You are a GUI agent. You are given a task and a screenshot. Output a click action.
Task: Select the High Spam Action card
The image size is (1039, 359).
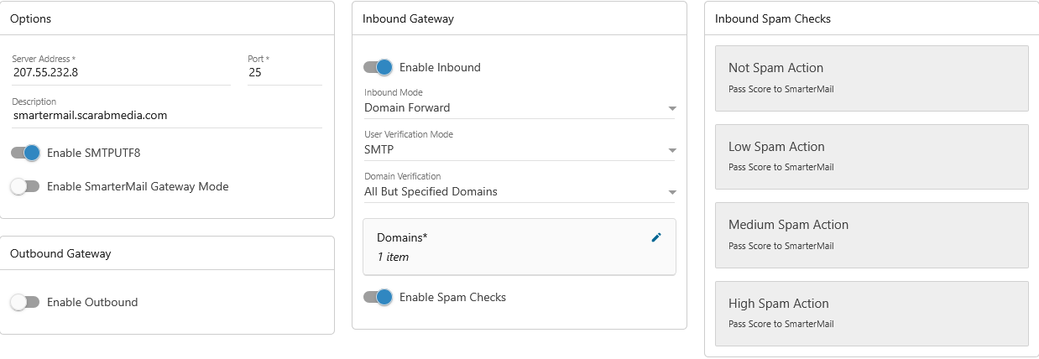872,314
